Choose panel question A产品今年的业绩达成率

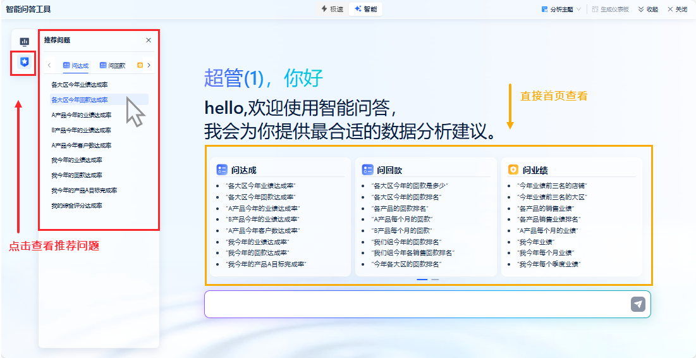[x=81, y=115]
